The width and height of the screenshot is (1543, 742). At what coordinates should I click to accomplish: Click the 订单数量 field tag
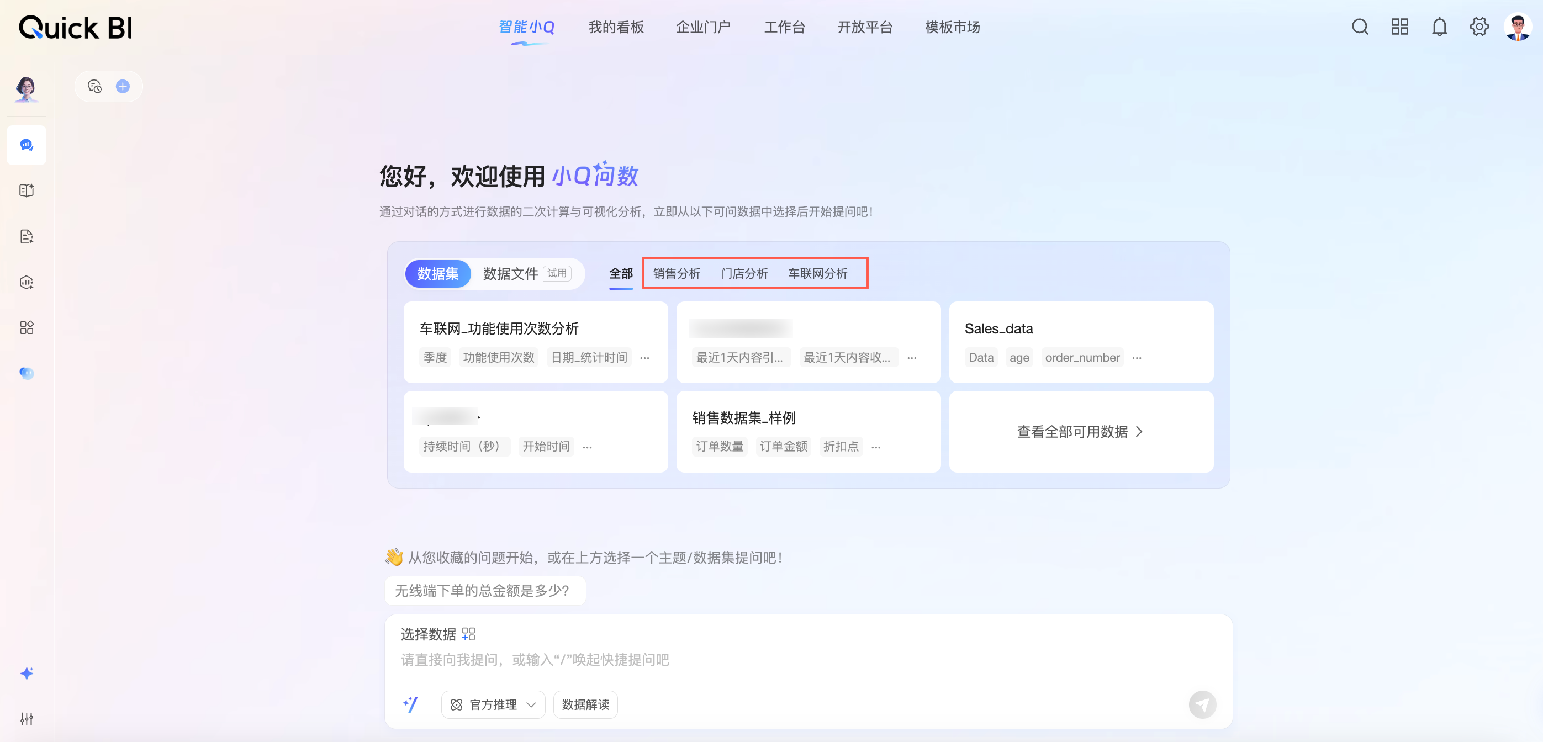[720, 447]
